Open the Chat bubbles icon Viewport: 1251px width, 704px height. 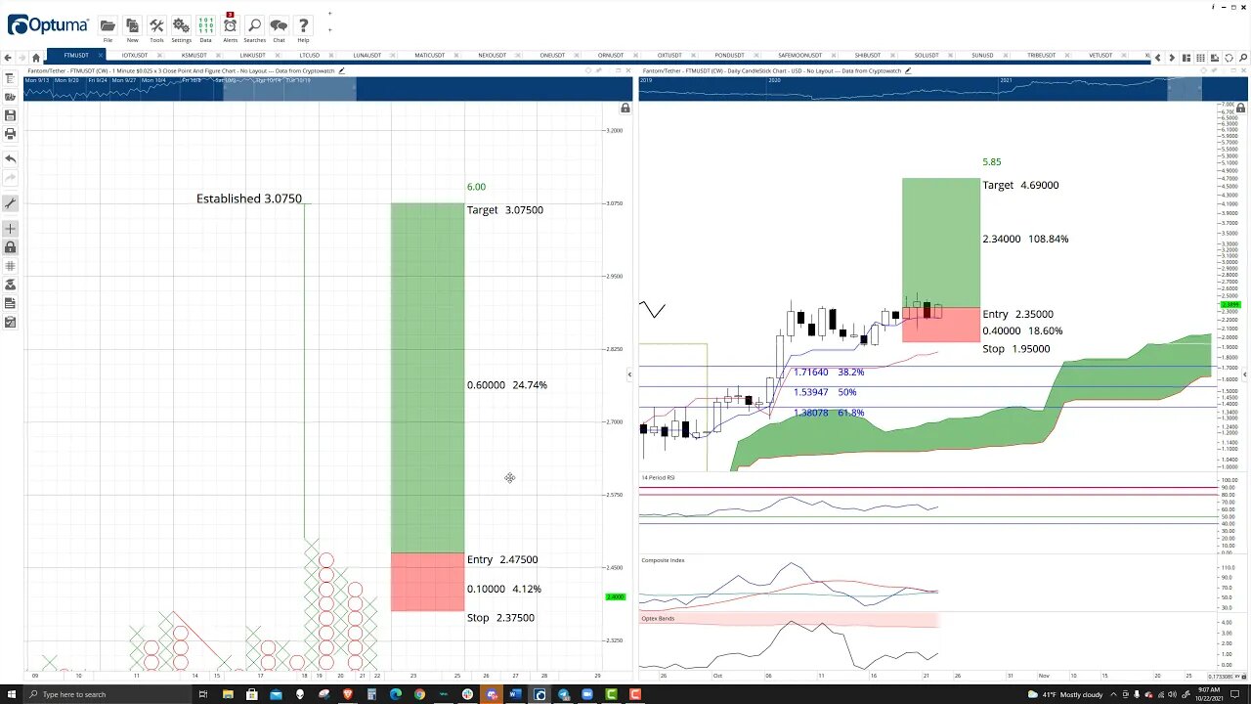point(279,26)
